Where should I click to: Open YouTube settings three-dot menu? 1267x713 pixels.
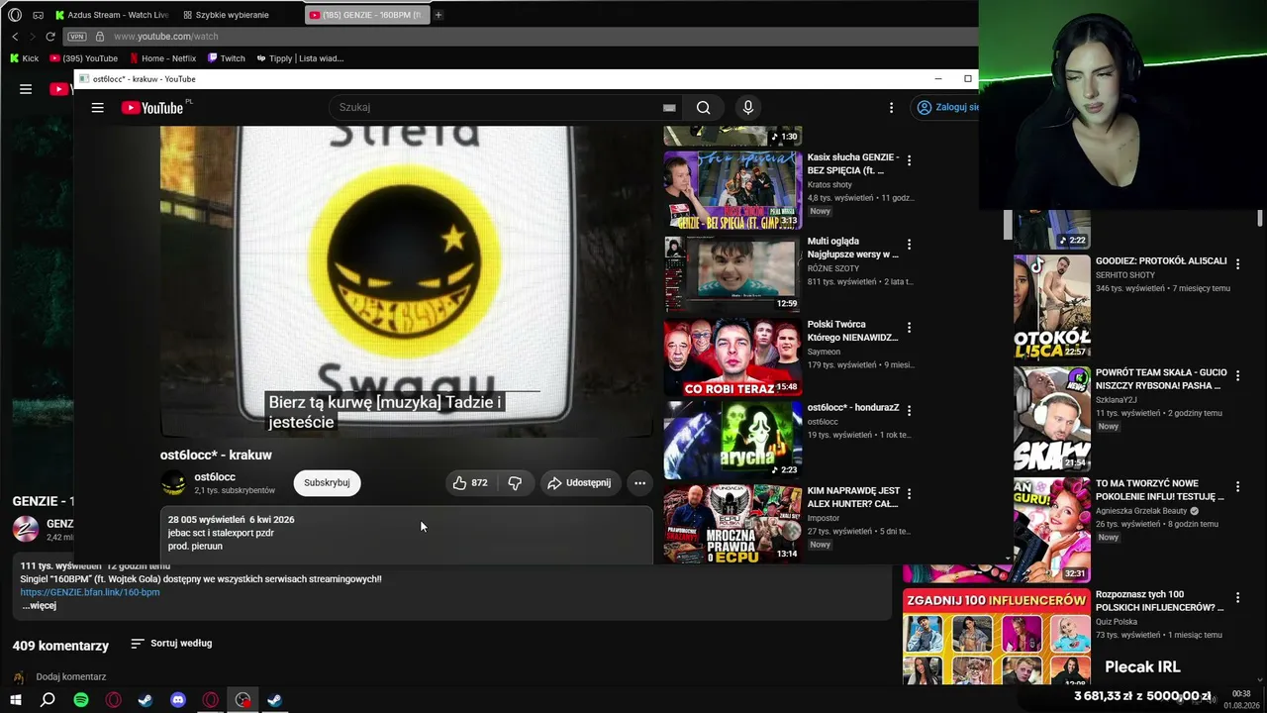pos(891,107)
